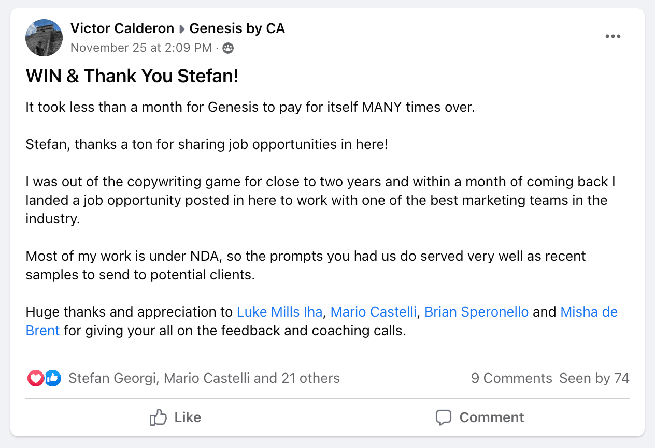
Task: Open Brian Speronello's tagged profile
Action: [x=476, y=312]
